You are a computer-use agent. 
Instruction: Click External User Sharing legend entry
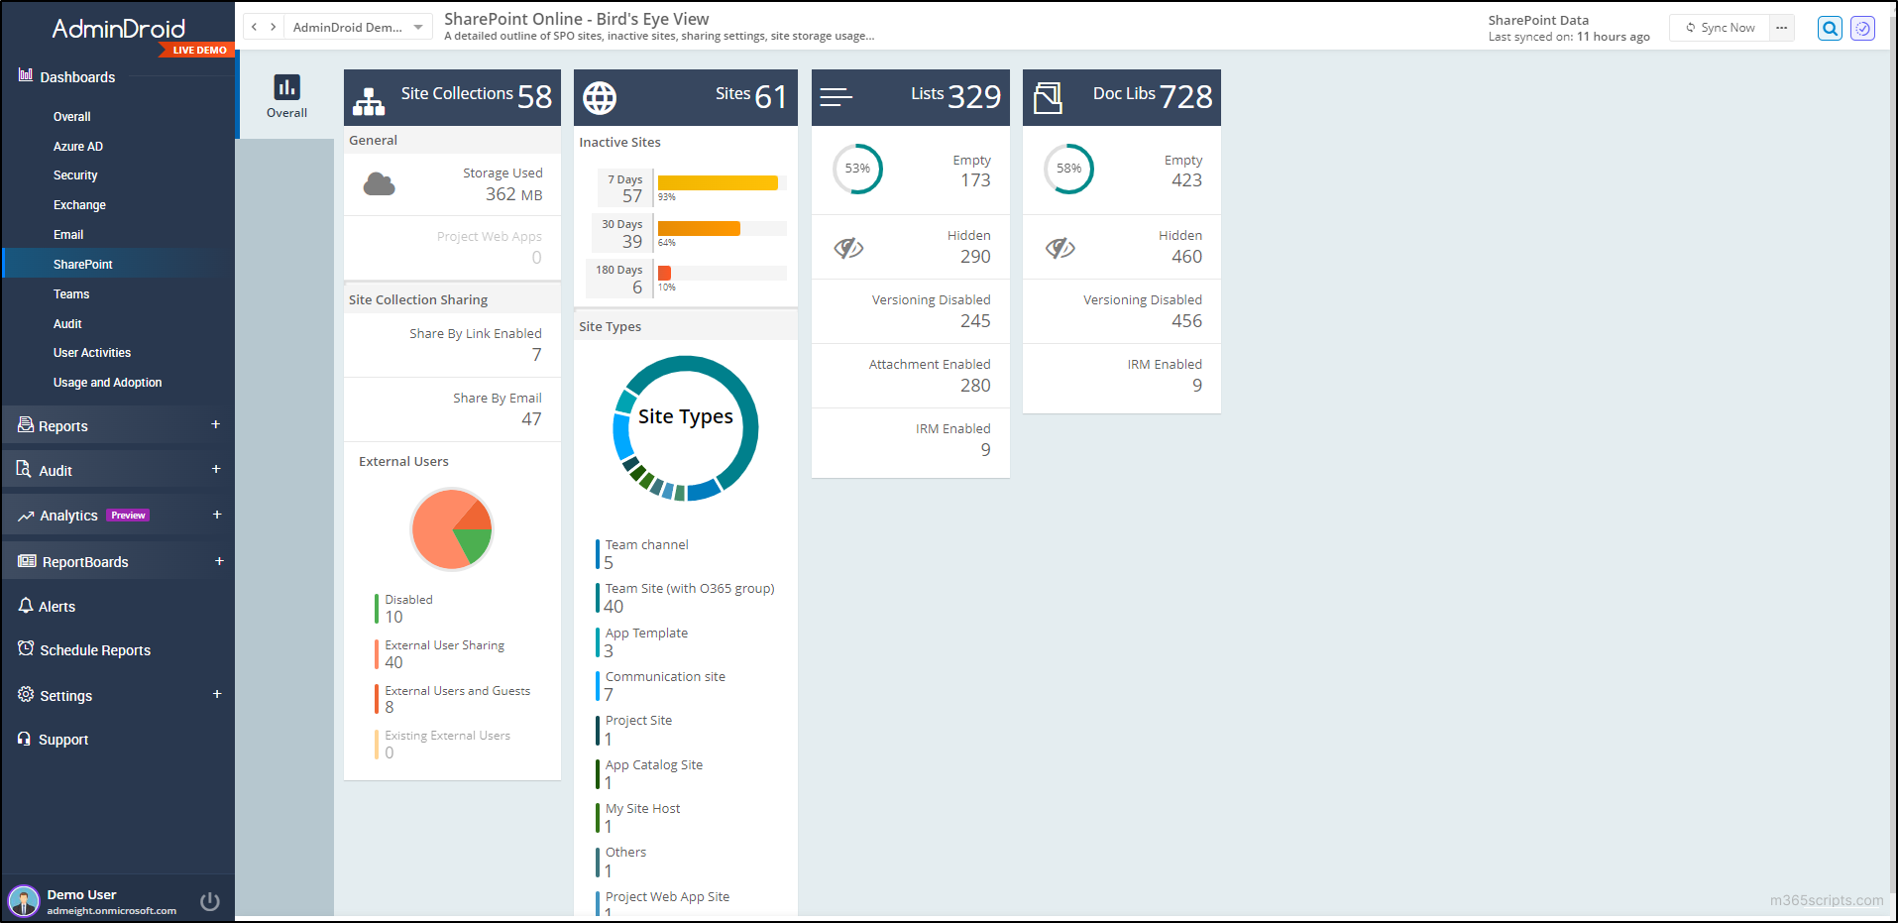tap(444, 645)
